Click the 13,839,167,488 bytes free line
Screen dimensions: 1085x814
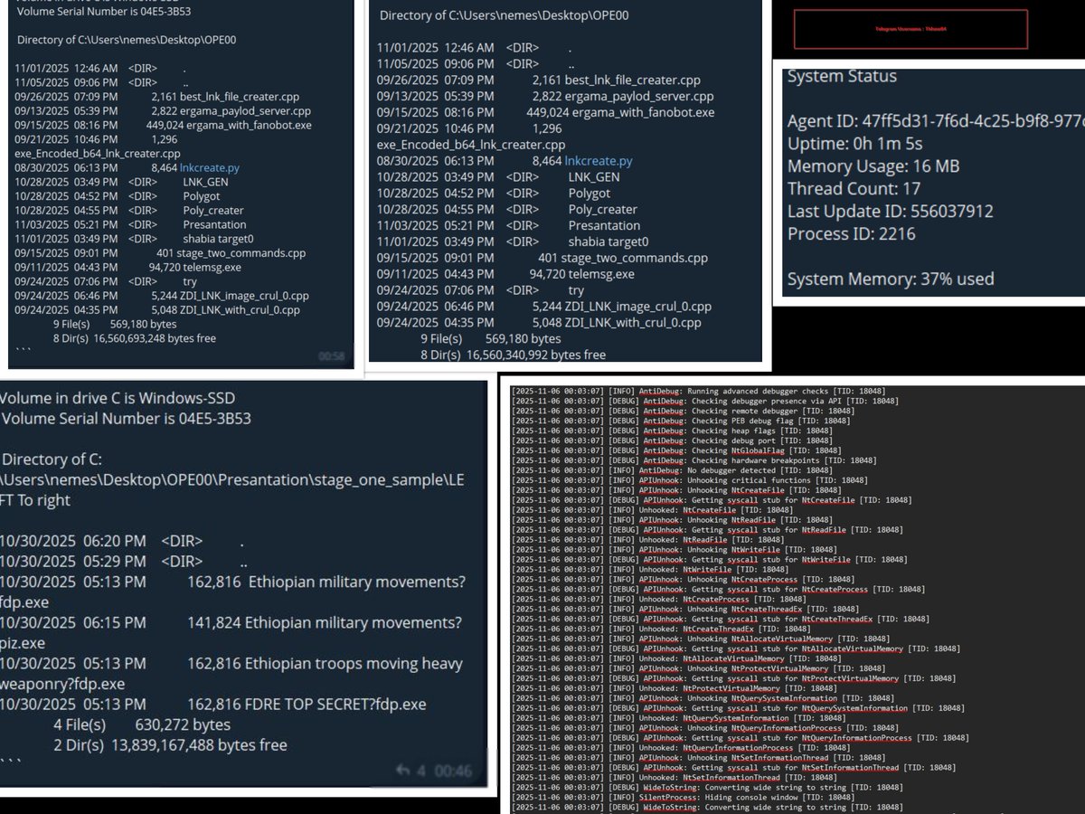click(170, 745)
